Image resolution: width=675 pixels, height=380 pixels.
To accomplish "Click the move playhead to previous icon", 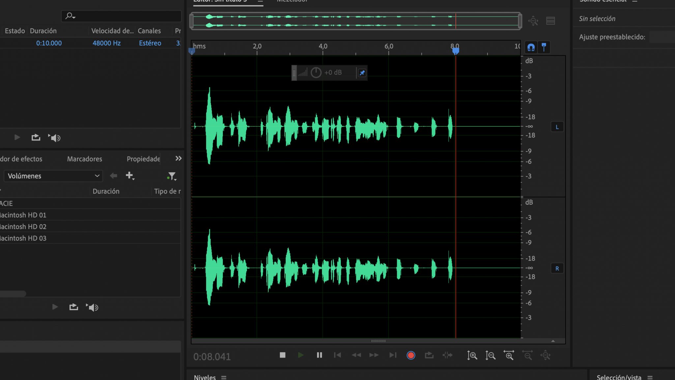I will 337,355.
